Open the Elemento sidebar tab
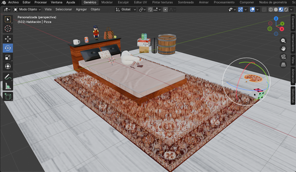Viewport: 296px width, 172px height. [x=293, y=23]
